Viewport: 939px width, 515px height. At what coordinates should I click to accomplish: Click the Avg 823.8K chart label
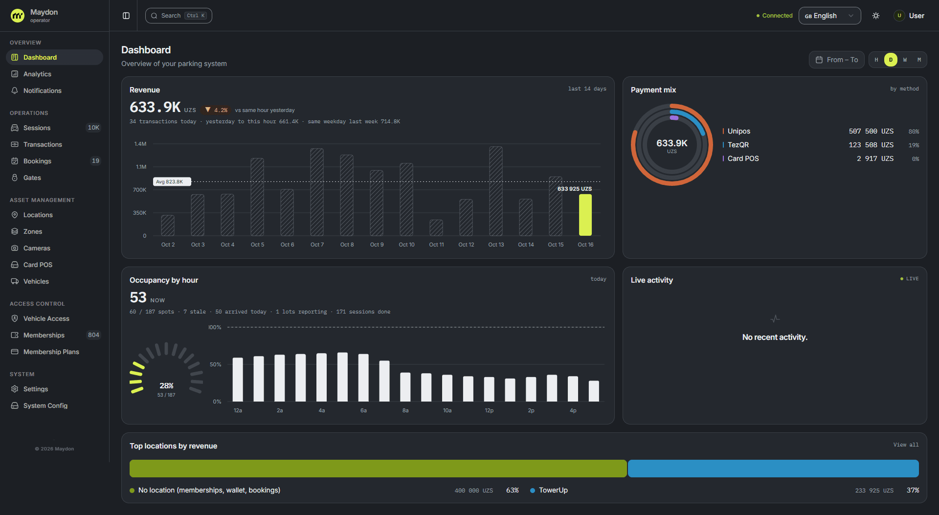click(x=172, y=181)
